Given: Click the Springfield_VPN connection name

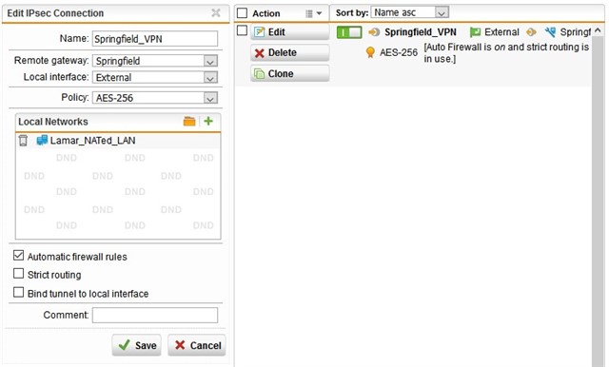Looking at the screenshot, I should click(x=421, y=32).
